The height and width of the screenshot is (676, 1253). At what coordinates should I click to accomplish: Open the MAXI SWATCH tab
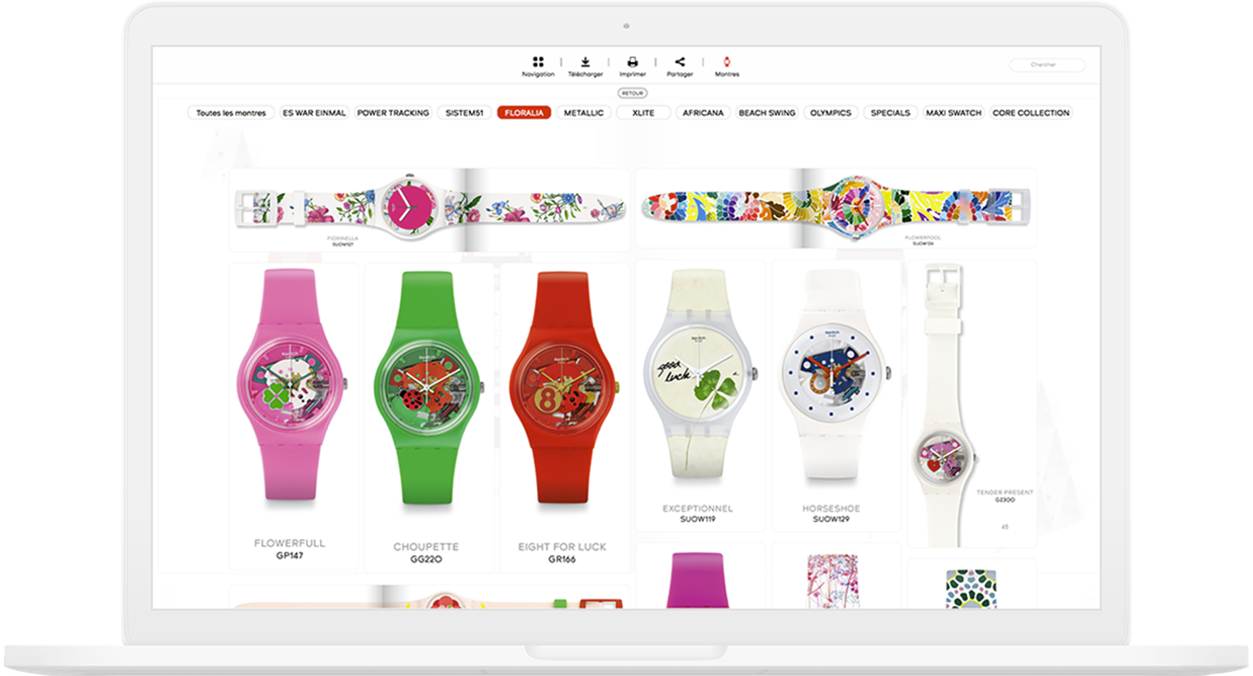click(953, 113)
